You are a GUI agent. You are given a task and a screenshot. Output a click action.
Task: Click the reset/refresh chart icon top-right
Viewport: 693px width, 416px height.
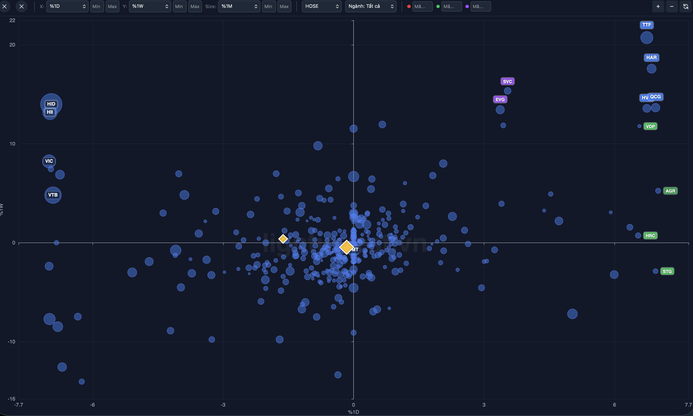point(686,6)
